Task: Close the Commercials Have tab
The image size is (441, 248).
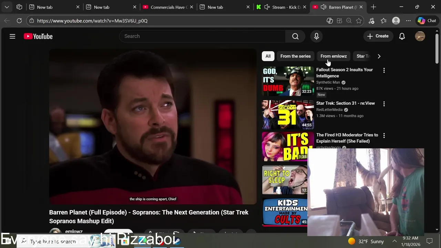Action: [x=191, y=7]
